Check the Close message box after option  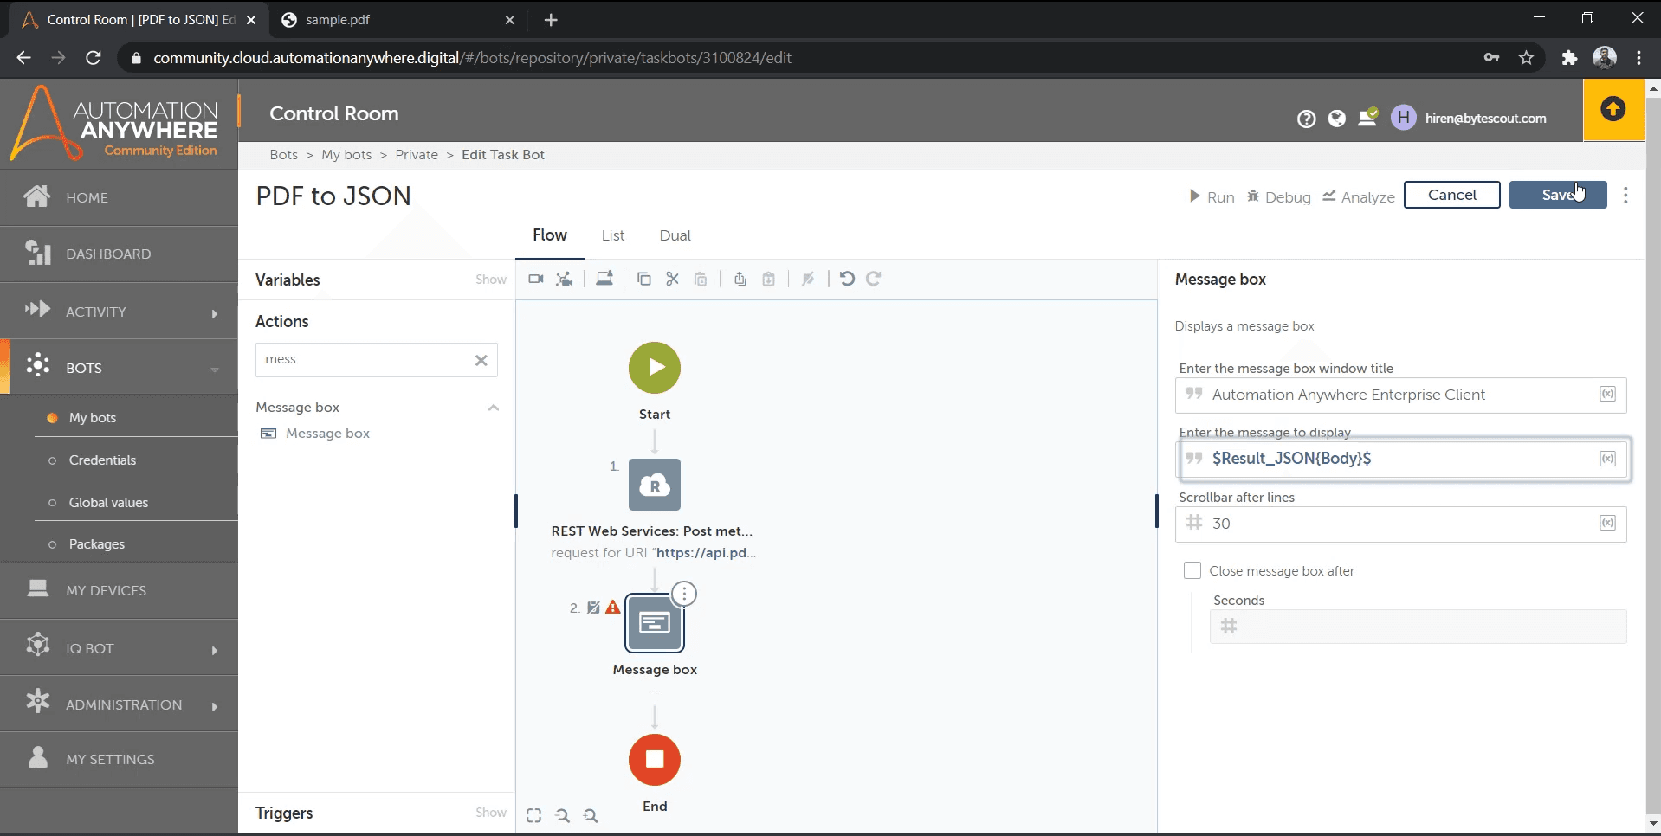coord(1192,570)
